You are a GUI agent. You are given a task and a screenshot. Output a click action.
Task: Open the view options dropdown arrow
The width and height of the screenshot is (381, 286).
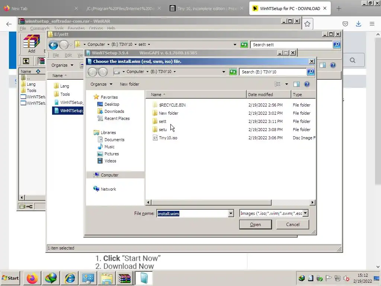click(x=286, y=84)
